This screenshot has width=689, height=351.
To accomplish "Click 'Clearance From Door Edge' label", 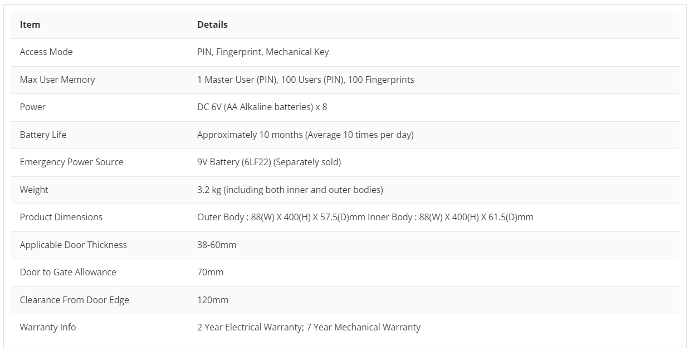I will coord(74,300).
